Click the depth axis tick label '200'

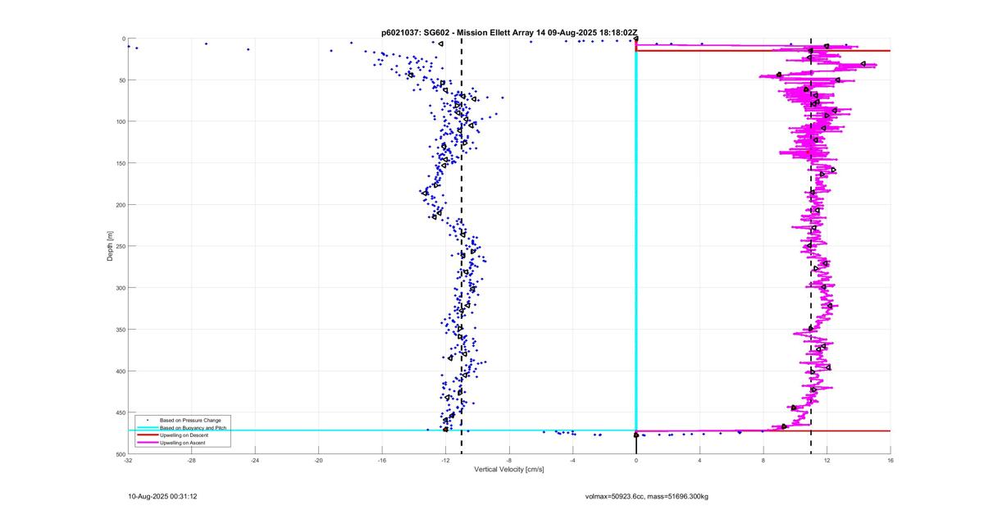click(x=120, y=205)
